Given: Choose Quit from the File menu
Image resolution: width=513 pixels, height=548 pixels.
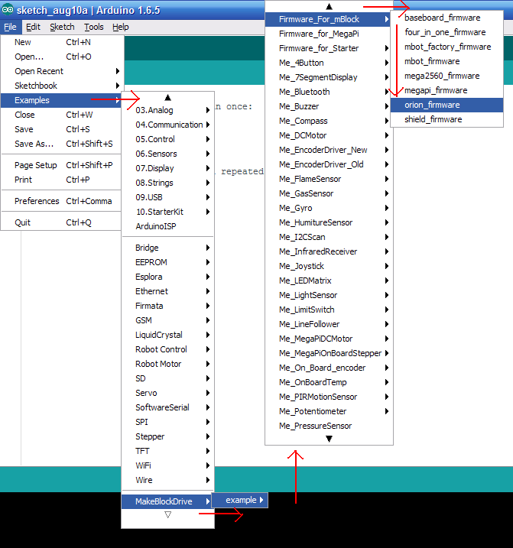Looking at the screenshot, I should pos(61,222).
